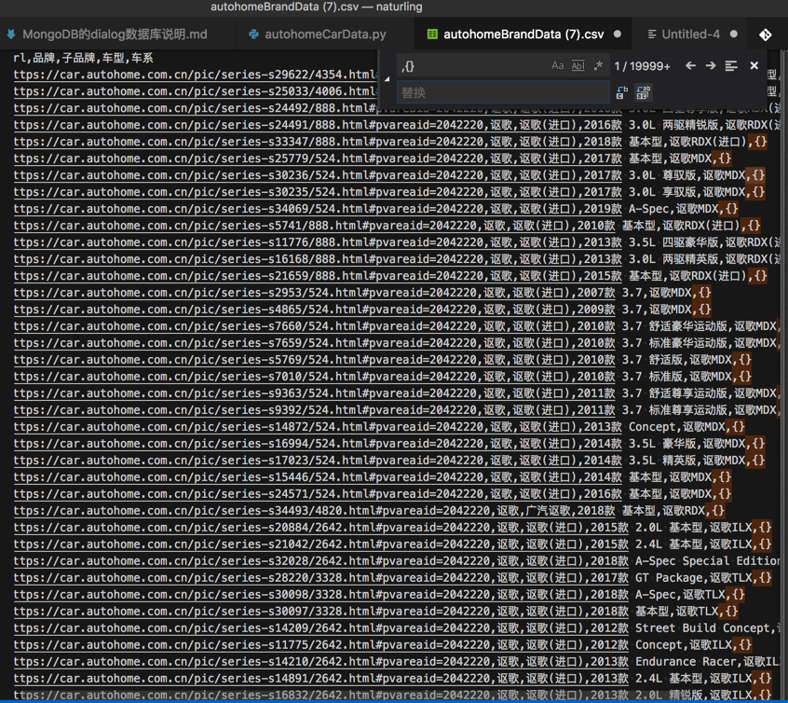Click the text file icon on Untitled-4 tab
This screenshot has height=703, width=788.
pos(652,34)
